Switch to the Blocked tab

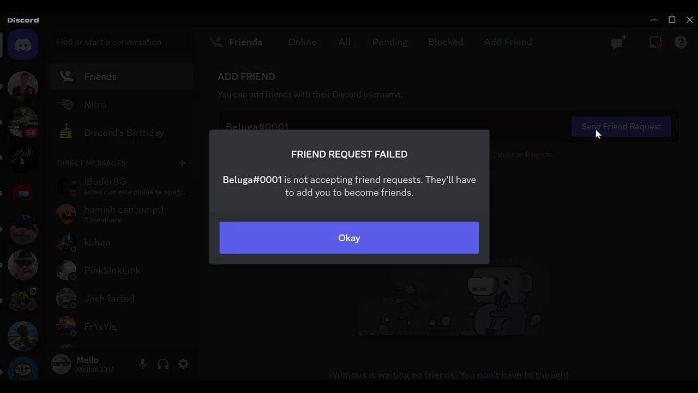click(446, 42)
